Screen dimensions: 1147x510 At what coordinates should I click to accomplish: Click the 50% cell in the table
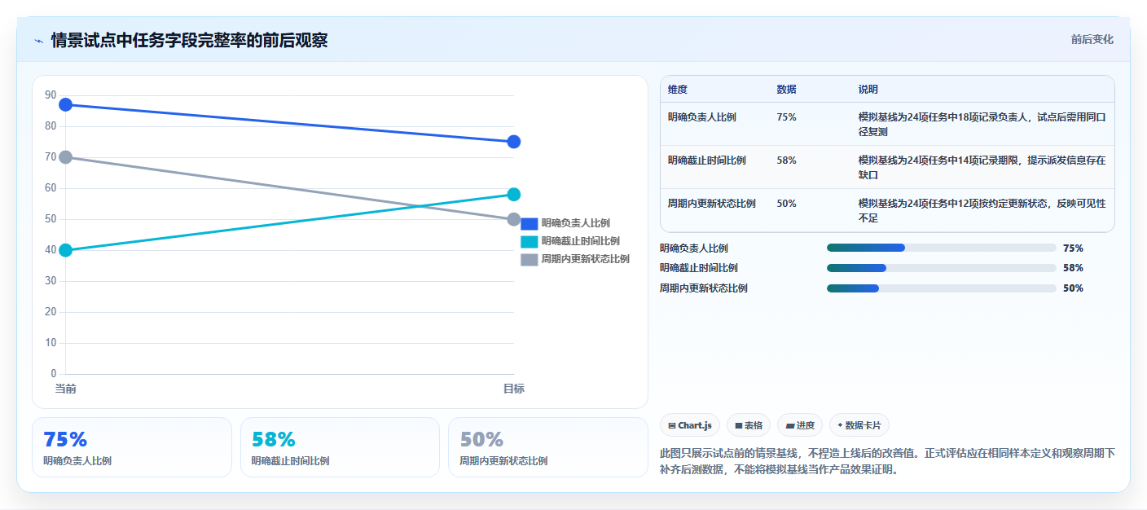(x=787, y=204)
